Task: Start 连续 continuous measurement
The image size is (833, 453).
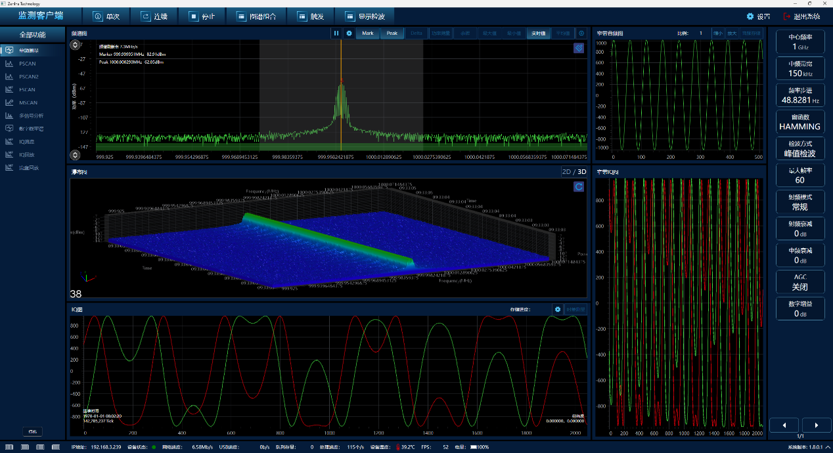Action: click(x=153, y=16)
